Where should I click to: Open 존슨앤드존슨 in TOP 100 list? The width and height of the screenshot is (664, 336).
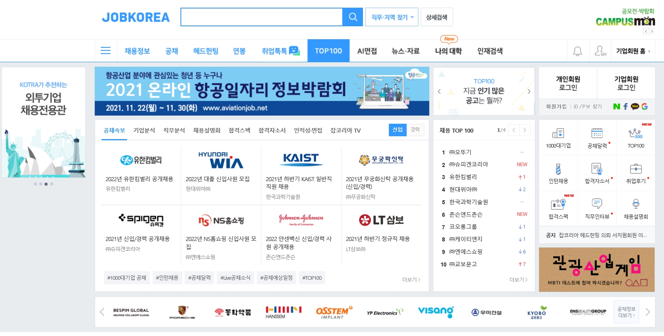[466, 214]
